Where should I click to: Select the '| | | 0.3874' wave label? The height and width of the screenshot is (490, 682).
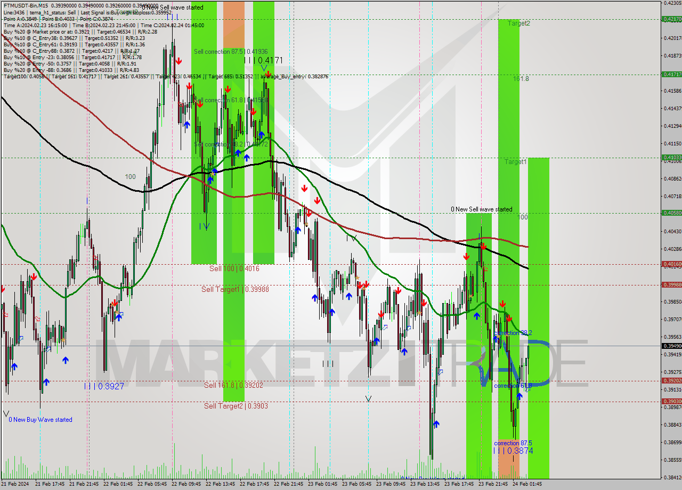point(513,451)
